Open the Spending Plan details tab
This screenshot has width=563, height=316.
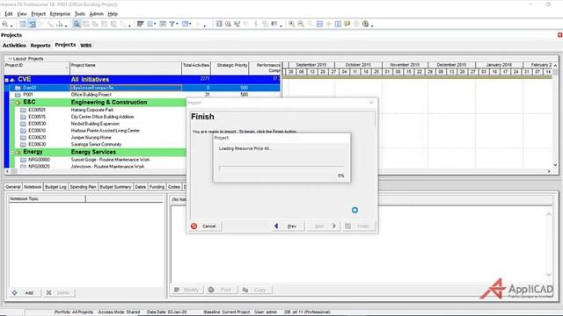pyautogui.click(x=83, y=187)
